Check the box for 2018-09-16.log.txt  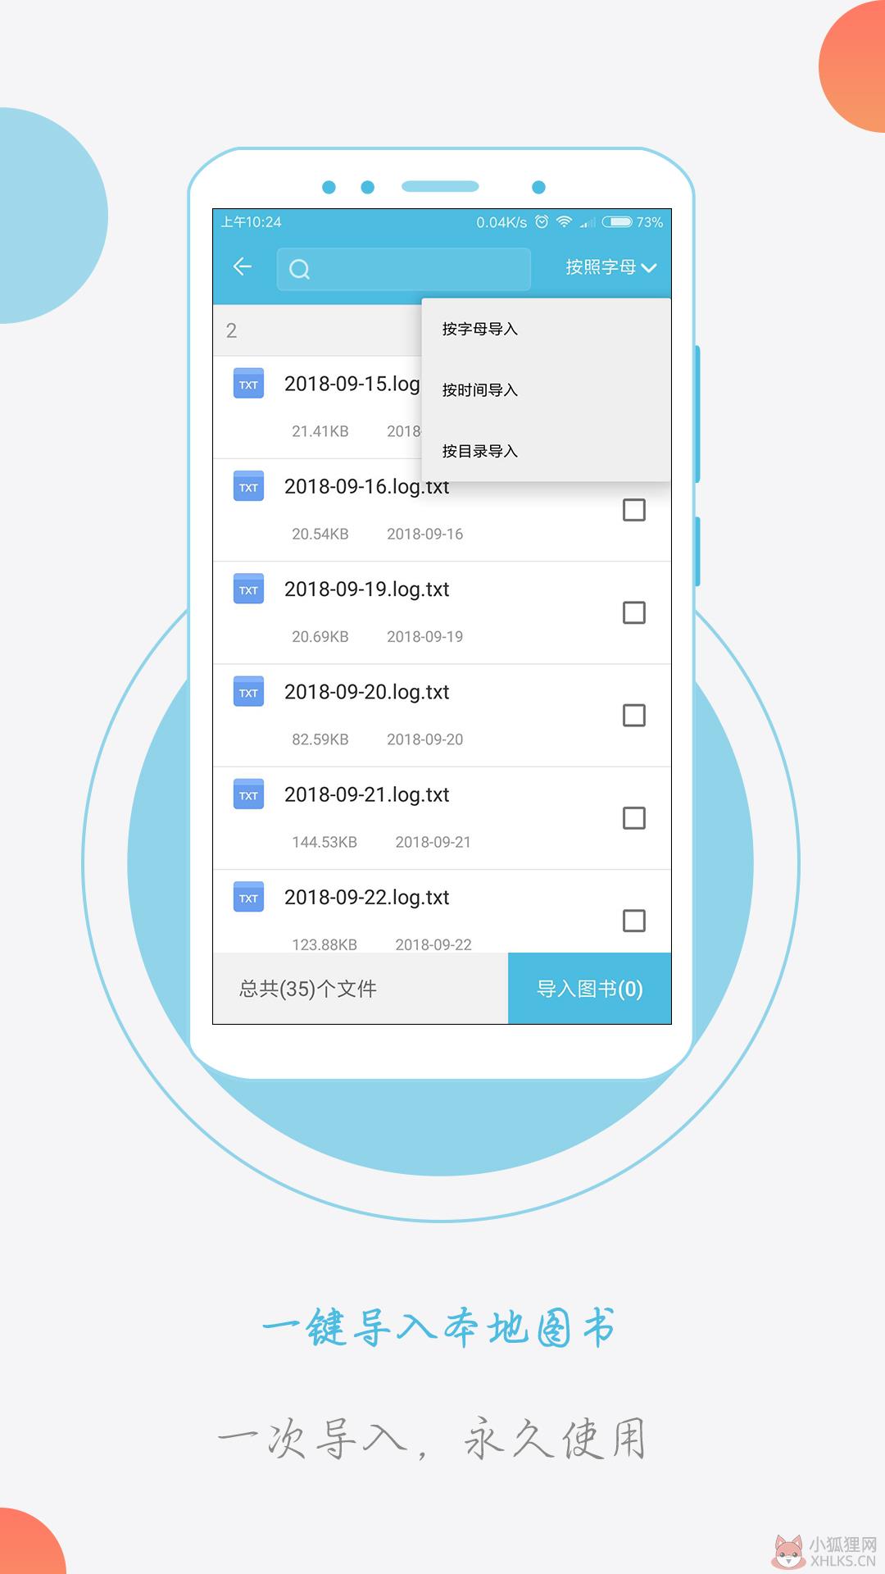634,510
